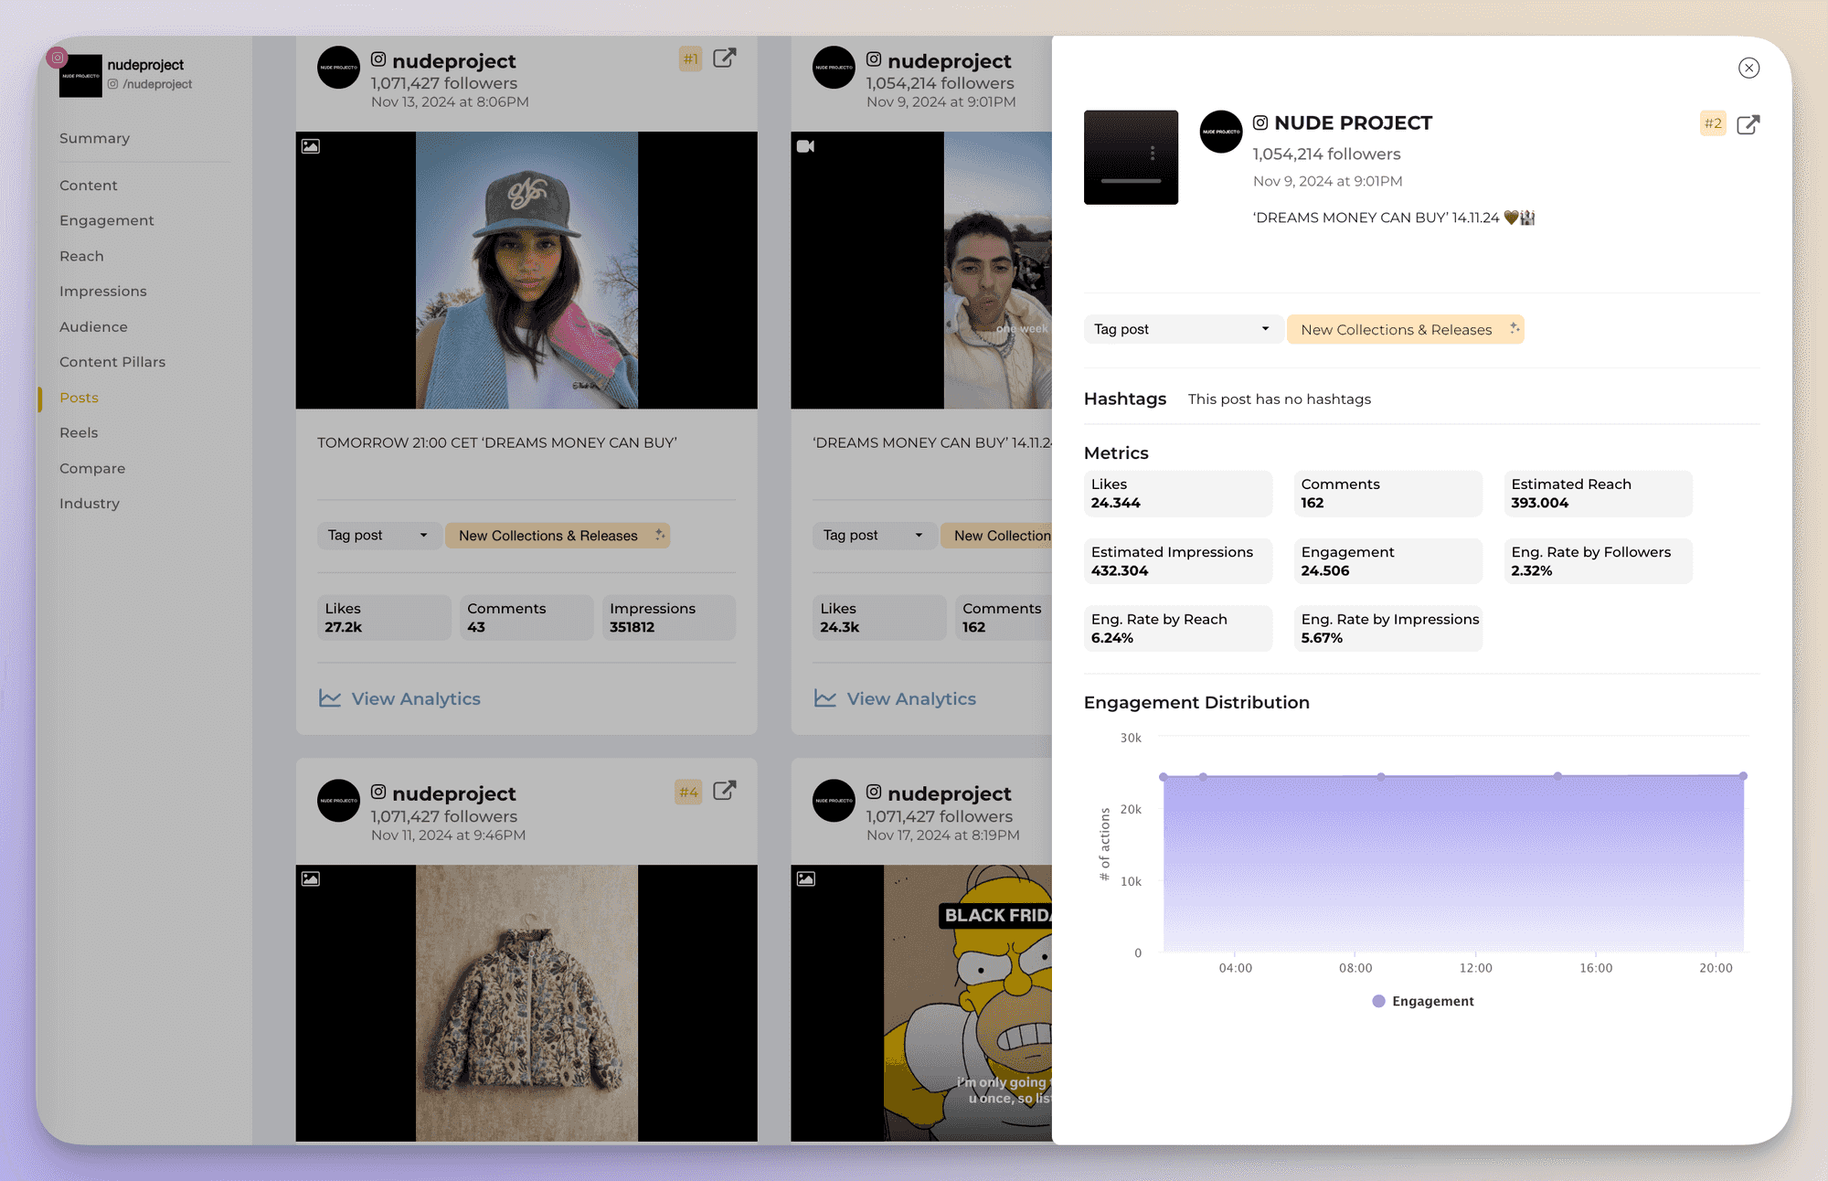Go to Content Pillars in sidebar
Screen dimensions: 1828x1181
(112, 362)
